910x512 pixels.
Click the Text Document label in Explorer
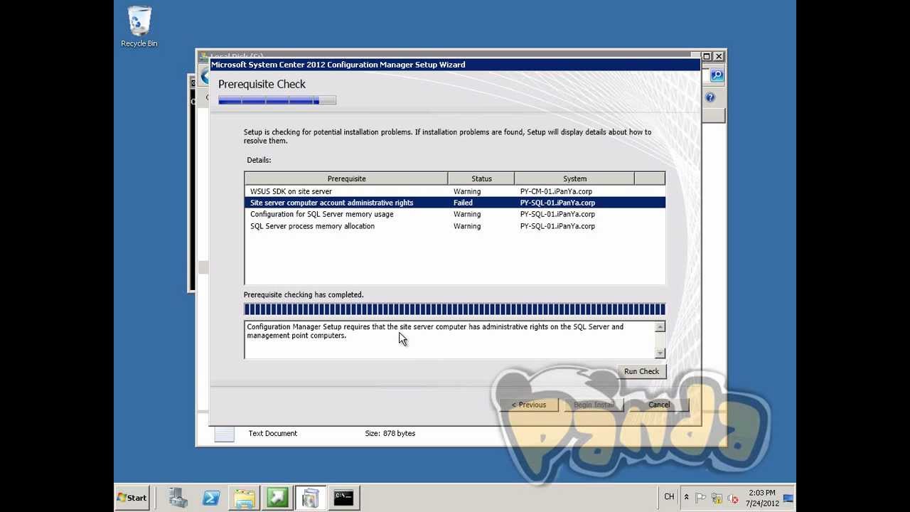[273, 433]
